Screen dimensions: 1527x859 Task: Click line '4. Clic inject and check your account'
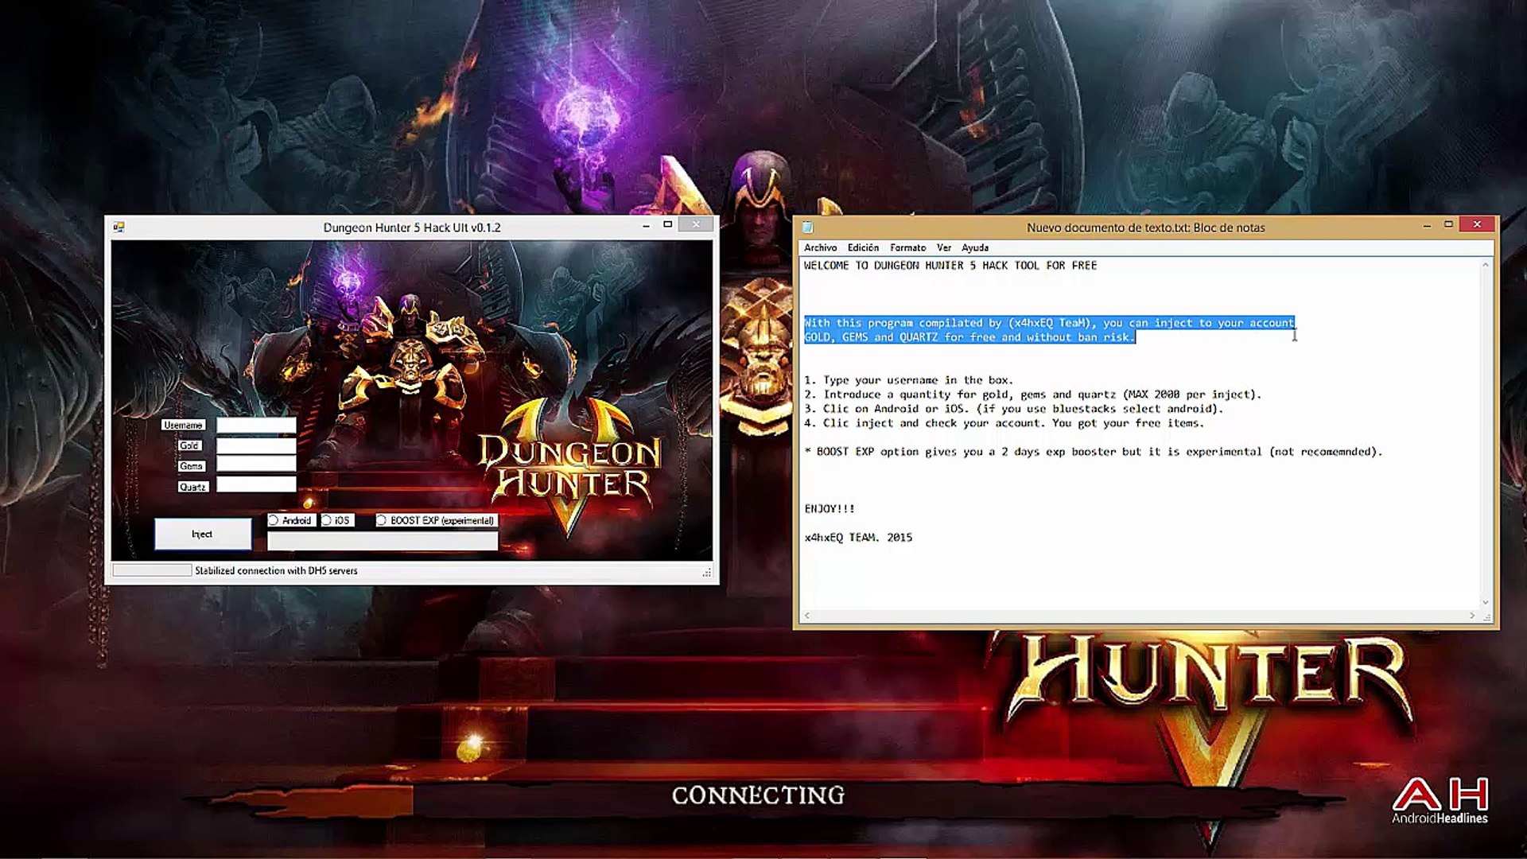[x=1004, y=423]
